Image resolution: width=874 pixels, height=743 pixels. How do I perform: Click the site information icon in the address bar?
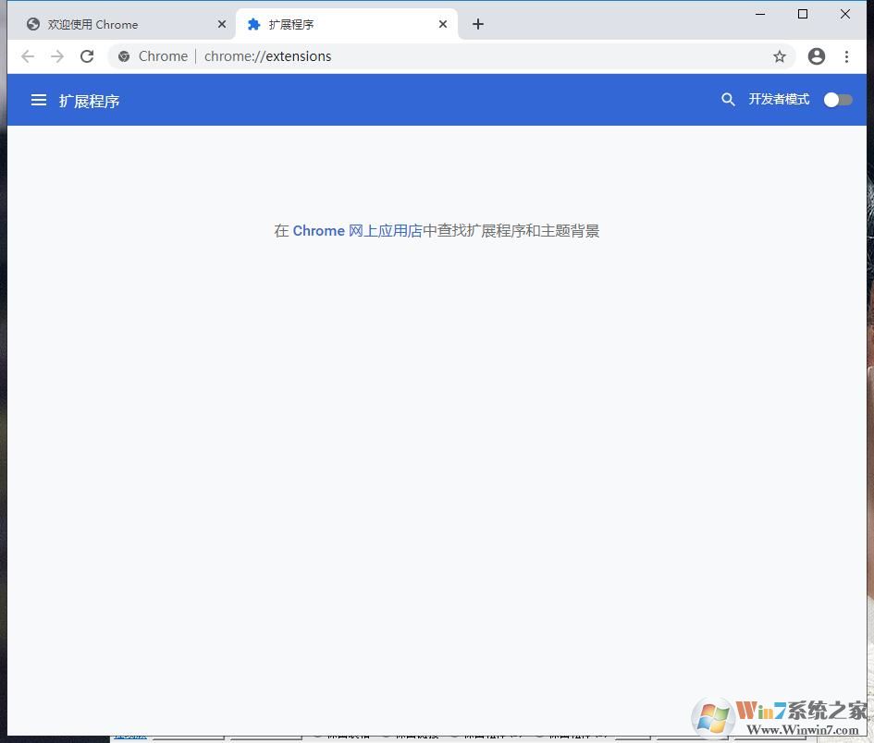124,56
